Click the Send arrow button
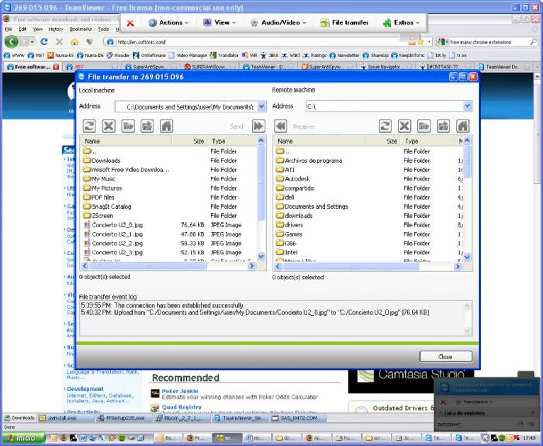543x446 pixels. [x=258, y=126]
